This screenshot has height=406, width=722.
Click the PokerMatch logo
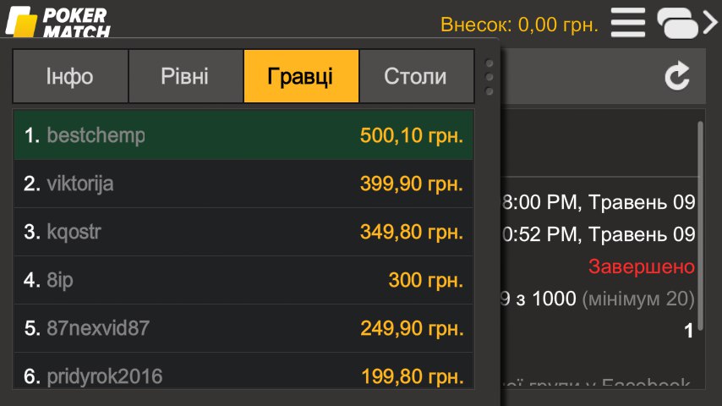pyautogui.click(x=57, y=21)
